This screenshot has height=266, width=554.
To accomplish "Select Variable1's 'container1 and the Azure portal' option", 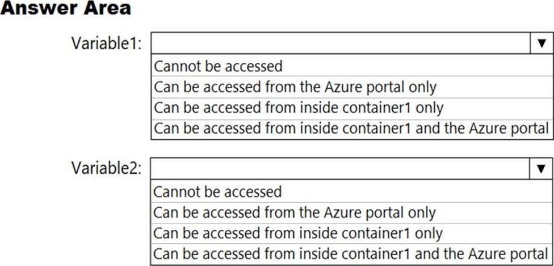I will tap(351, 128).
